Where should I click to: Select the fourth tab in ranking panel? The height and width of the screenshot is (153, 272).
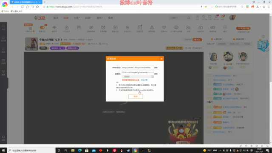247,44
